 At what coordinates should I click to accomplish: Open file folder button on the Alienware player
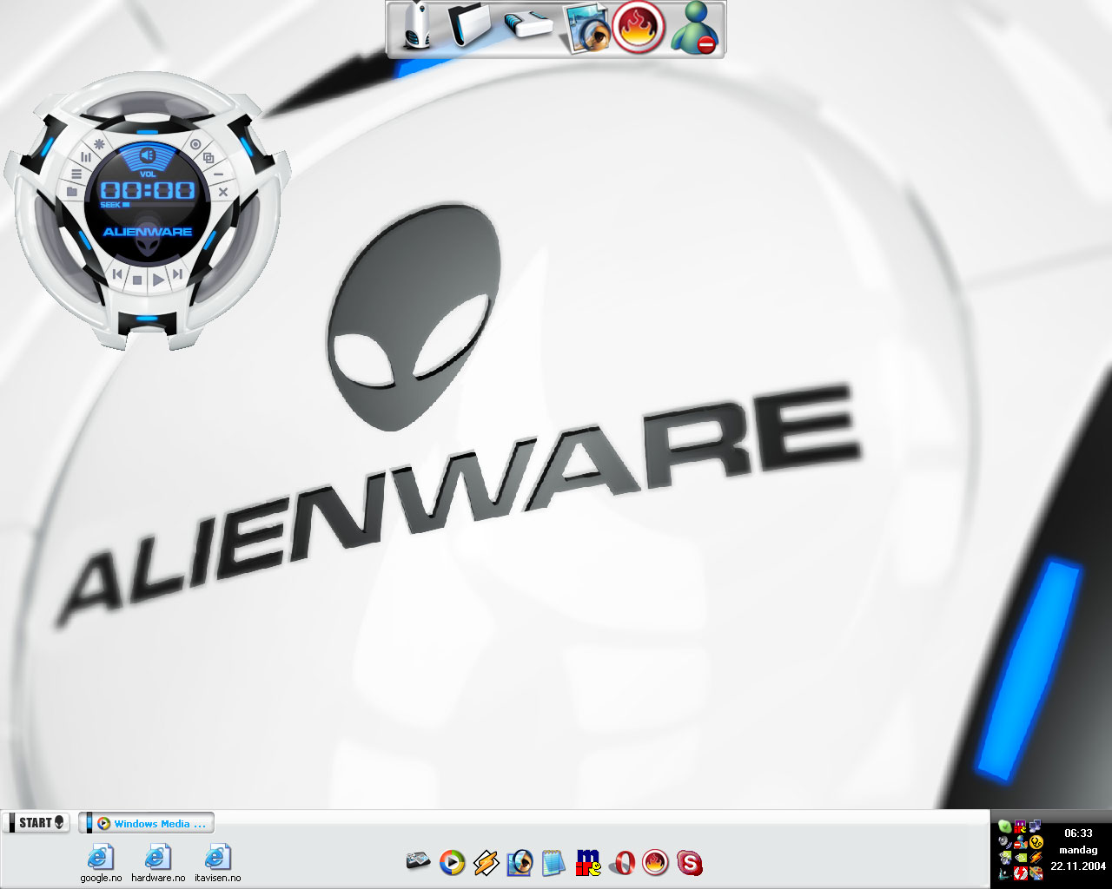point(72,192)
